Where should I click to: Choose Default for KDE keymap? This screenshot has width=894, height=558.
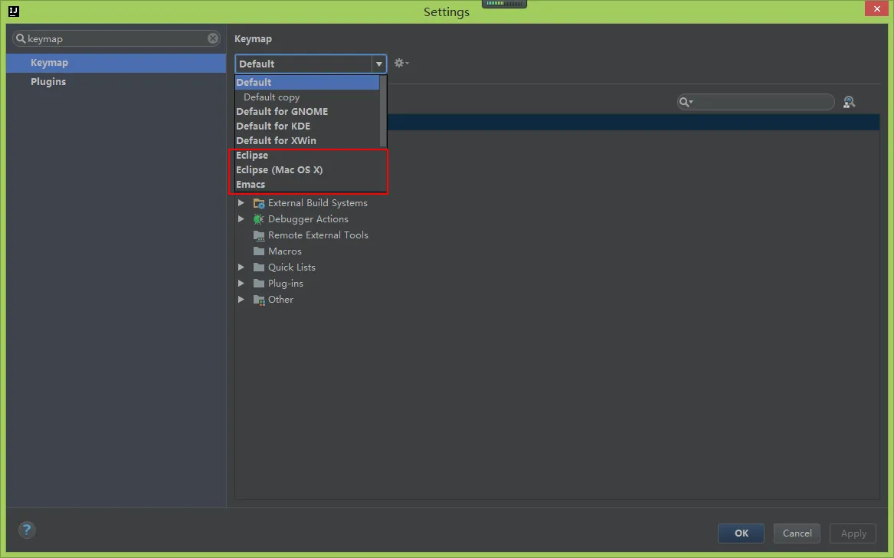pos(307,126)
